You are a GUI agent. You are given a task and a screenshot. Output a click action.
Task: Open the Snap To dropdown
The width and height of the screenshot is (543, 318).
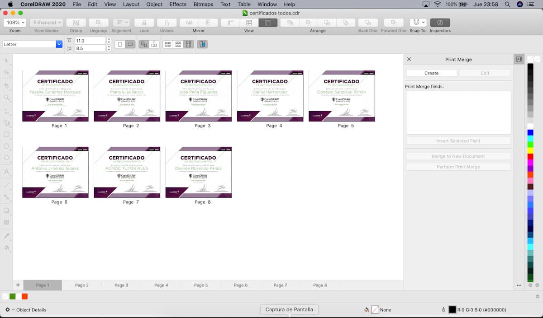tap(418, 23)
